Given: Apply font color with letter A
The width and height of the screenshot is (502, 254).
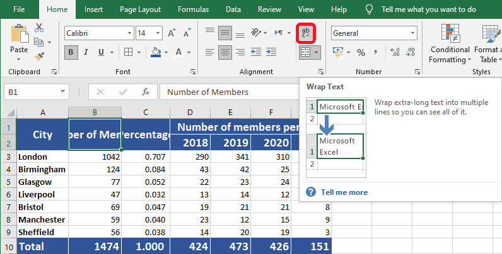Looking at the screenshot, I should (178, 52).
